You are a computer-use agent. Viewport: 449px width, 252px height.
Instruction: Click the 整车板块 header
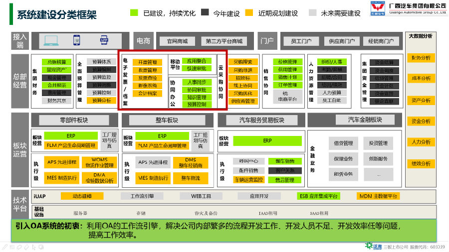tap(167, 121)
